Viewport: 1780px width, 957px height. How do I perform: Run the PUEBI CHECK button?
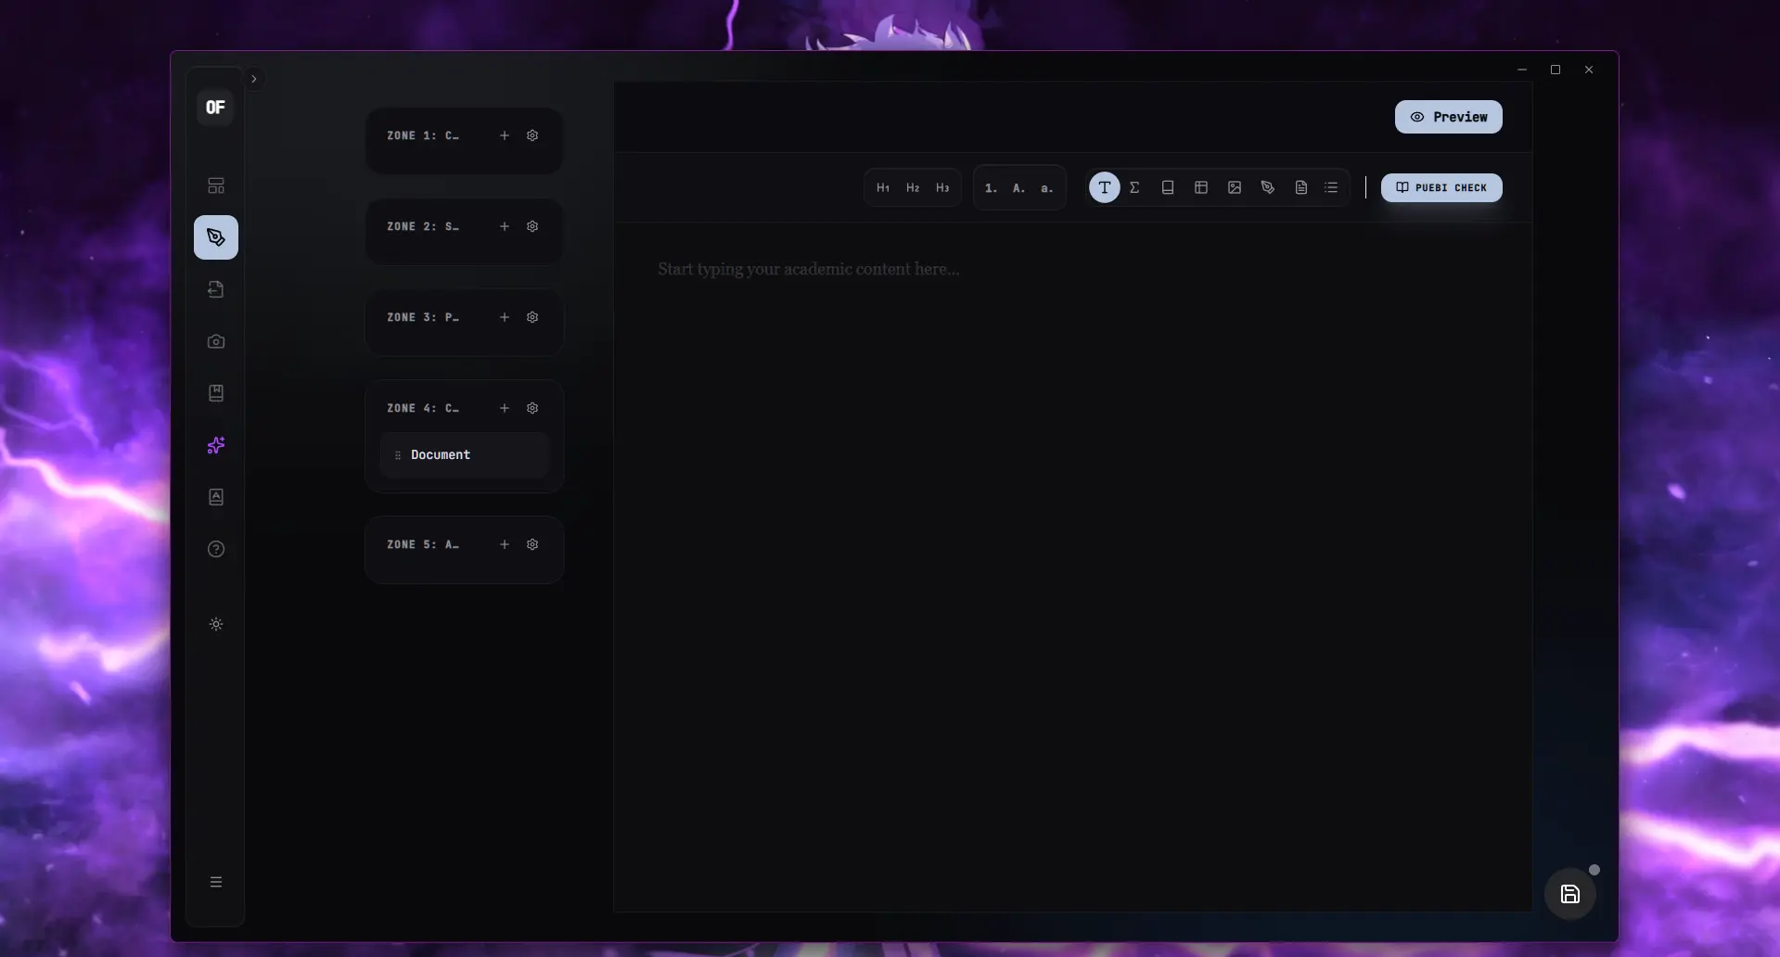(1441, 187)
